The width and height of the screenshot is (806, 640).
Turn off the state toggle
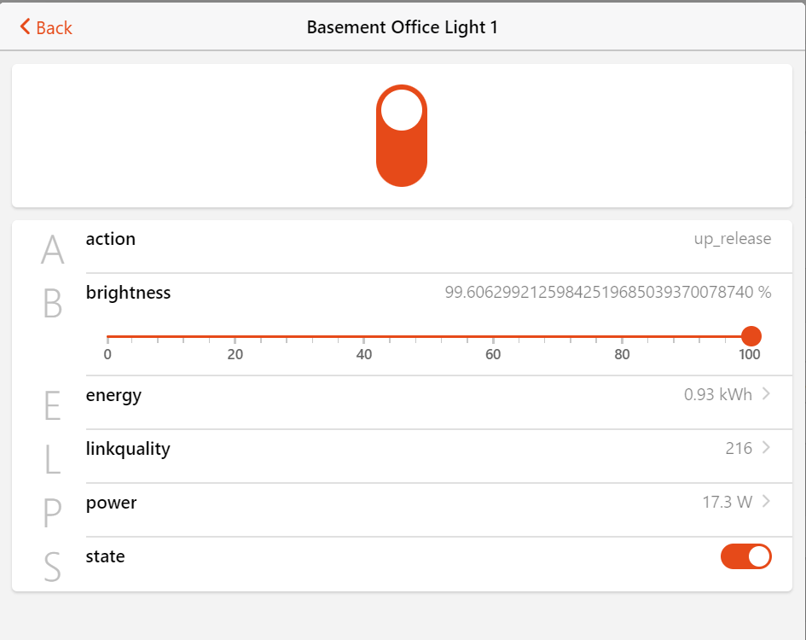pyautogui.click(x=746, y=556)
